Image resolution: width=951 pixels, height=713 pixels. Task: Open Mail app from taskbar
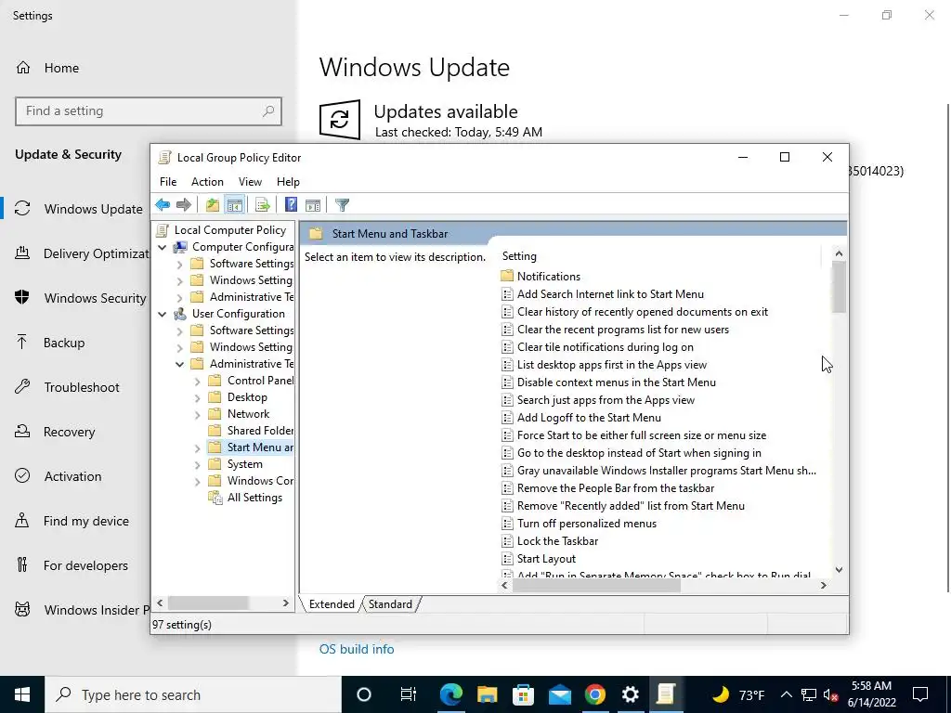click(x=559, y=694)
